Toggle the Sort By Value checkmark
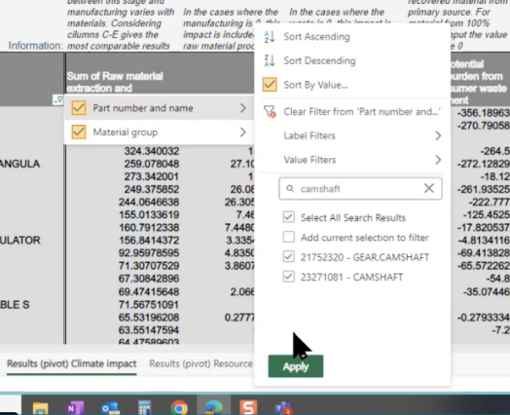This screenshot has width=510, height=415. coord(270,85)
